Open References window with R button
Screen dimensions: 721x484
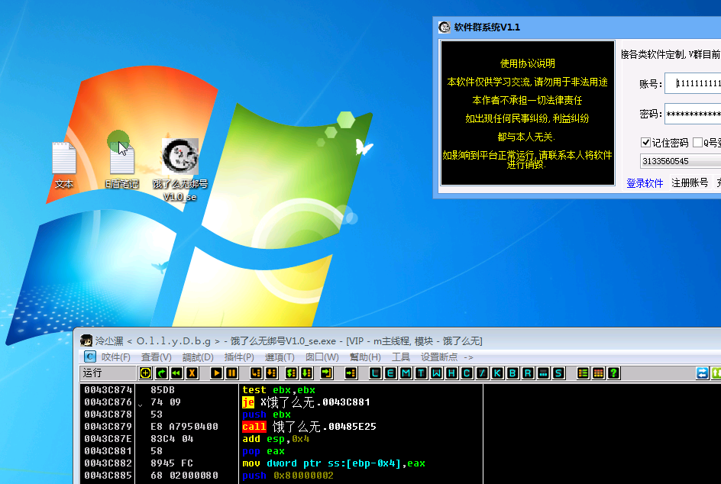[x=528, y=373]
